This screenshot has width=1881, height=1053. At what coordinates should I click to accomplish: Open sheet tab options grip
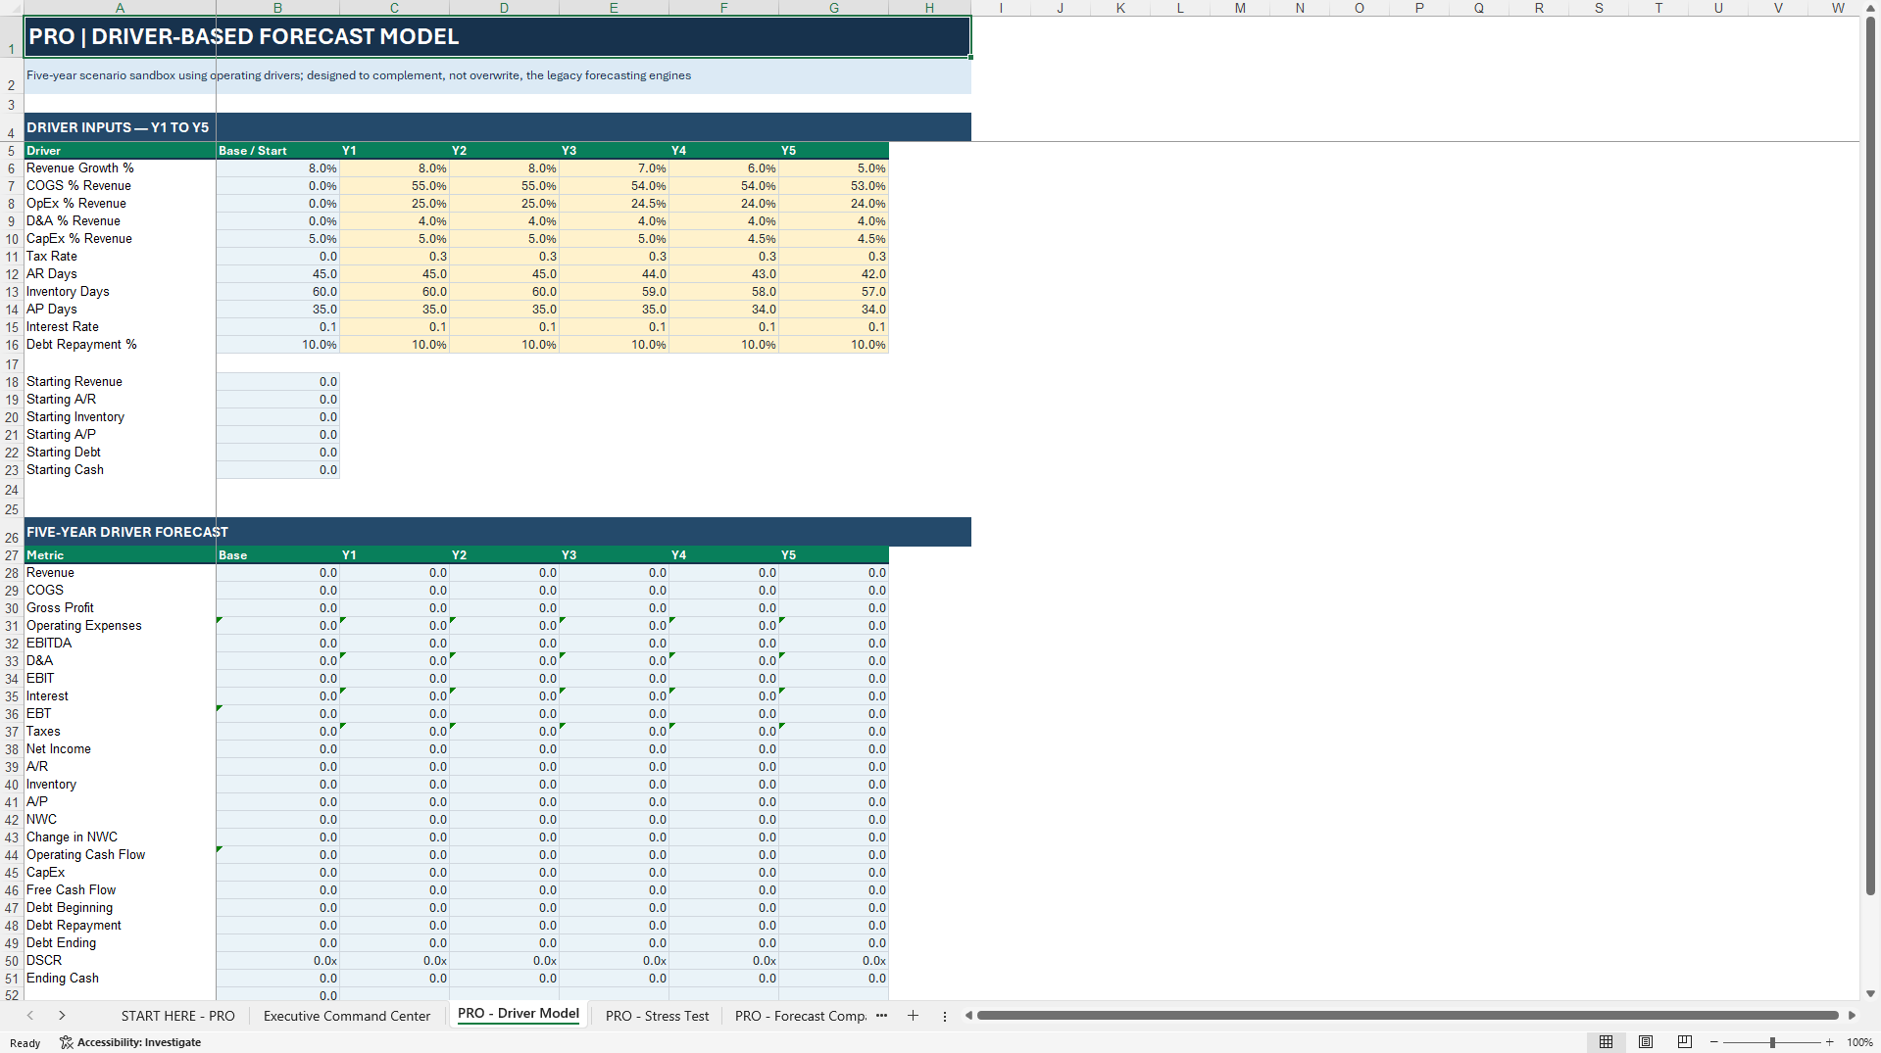point(945,1017)
